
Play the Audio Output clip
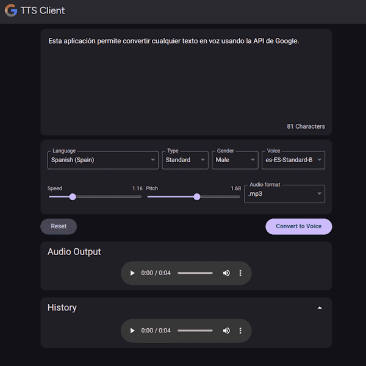point(132,273)
